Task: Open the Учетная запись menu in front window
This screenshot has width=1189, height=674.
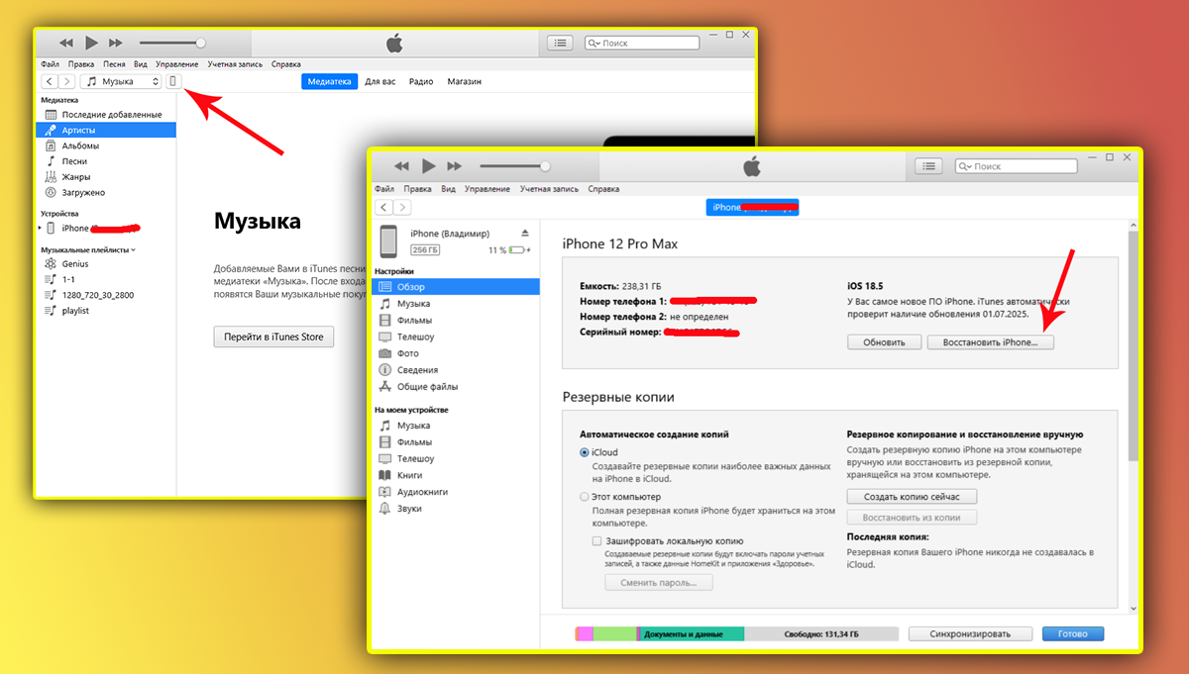Action: (549, 189)
